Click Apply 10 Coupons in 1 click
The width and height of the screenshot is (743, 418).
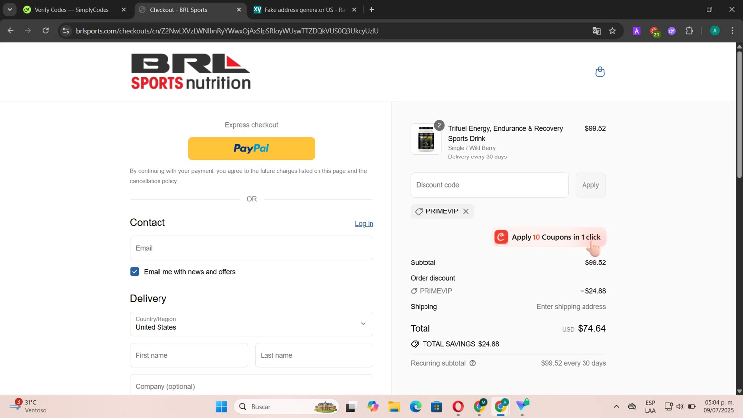(x=549, y=237)
